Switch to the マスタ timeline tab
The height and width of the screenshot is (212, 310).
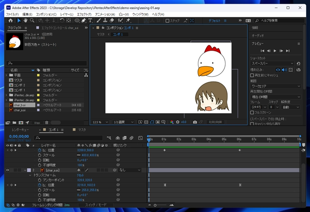[82, 130]
